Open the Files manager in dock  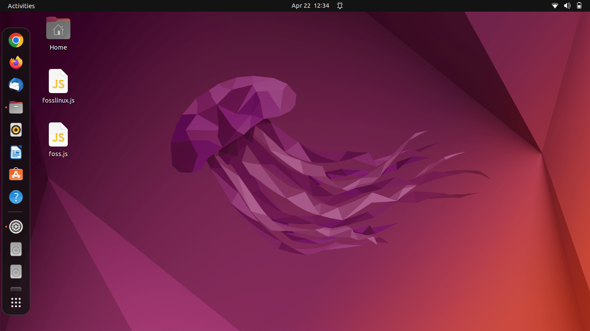(16, 107)
